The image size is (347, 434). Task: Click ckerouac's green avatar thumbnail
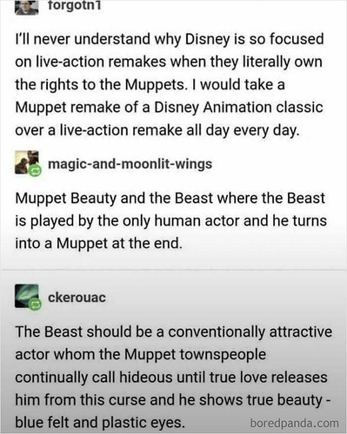coord(26,296)
